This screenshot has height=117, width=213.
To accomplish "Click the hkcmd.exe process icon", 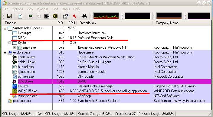I will [x=15, y=67].
